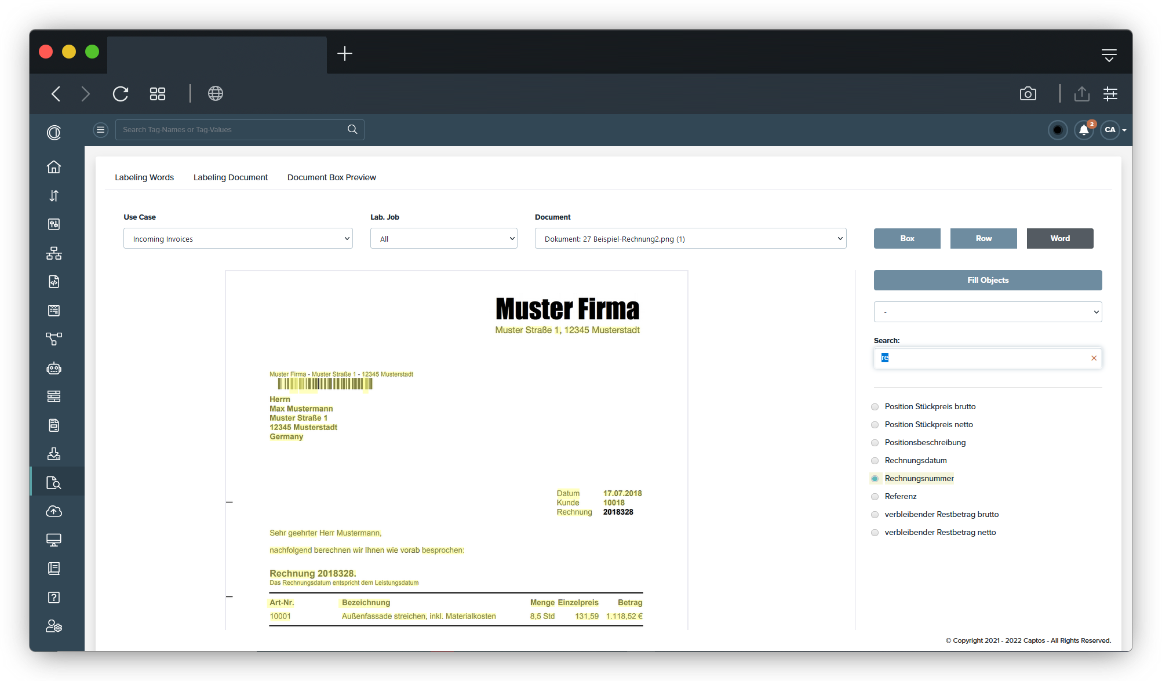Select verbleibender Restbetrag netto radio
The height and width of the screenshot is (681, 1162).
pos(875,533)
